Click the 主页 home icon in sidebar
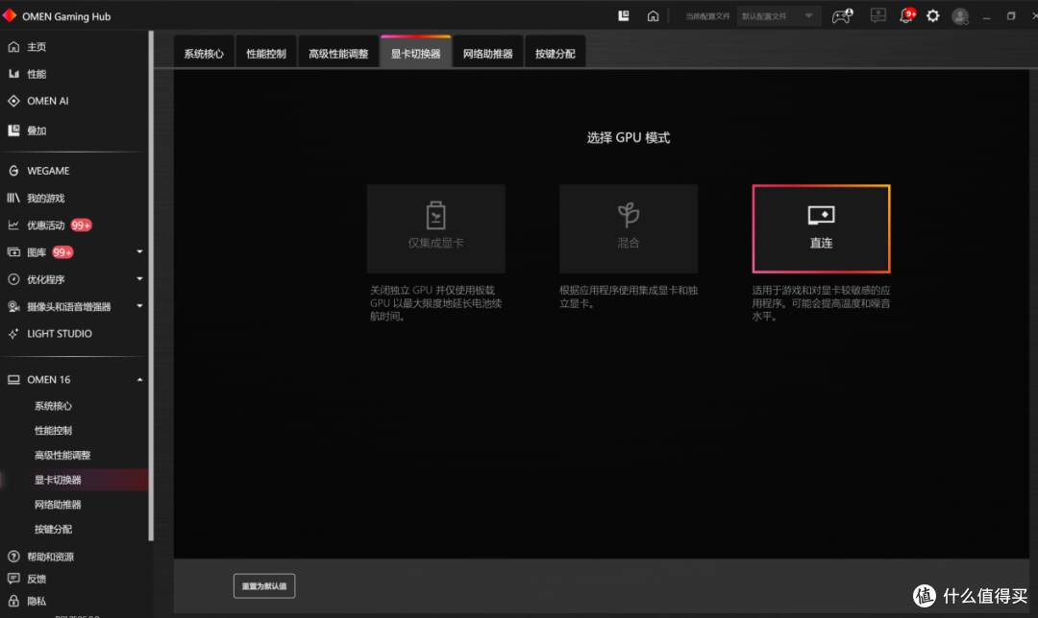 pyautogui.click(x=13, y=47)
